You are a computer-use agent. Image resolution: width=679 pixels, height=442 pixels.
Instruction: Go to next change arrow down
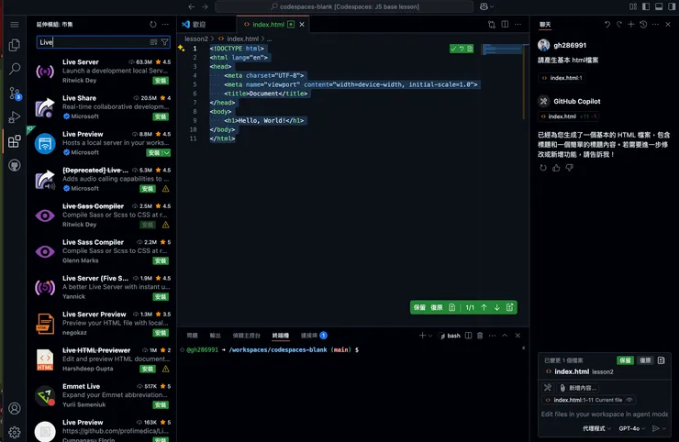(x=496, y=307)
